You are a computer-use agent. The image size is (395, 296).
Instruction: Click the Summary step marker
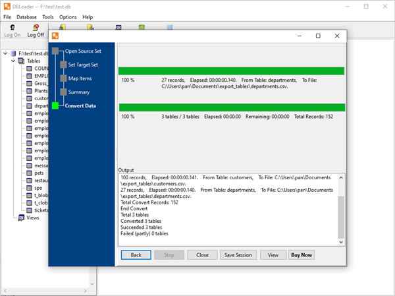click(x=63, y=92)
